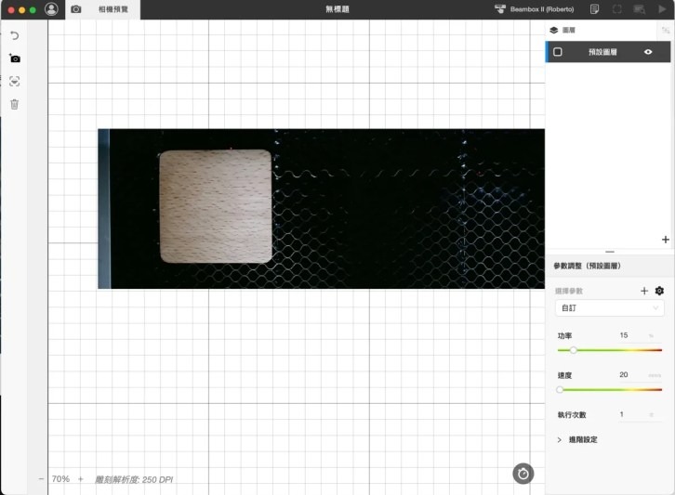Image resolution: width=675 pixels, height=495 pixels.
Task: Click the color box of 預設圖層 layer
Action: click(558, 52)
